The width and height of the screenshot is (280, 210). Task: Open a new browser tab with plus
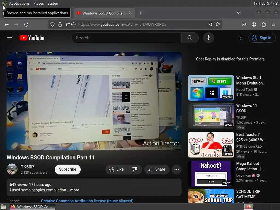141,13
